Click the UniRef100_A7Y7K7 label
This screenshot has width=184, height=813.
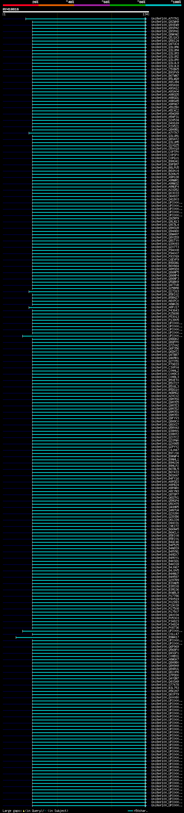165,133
